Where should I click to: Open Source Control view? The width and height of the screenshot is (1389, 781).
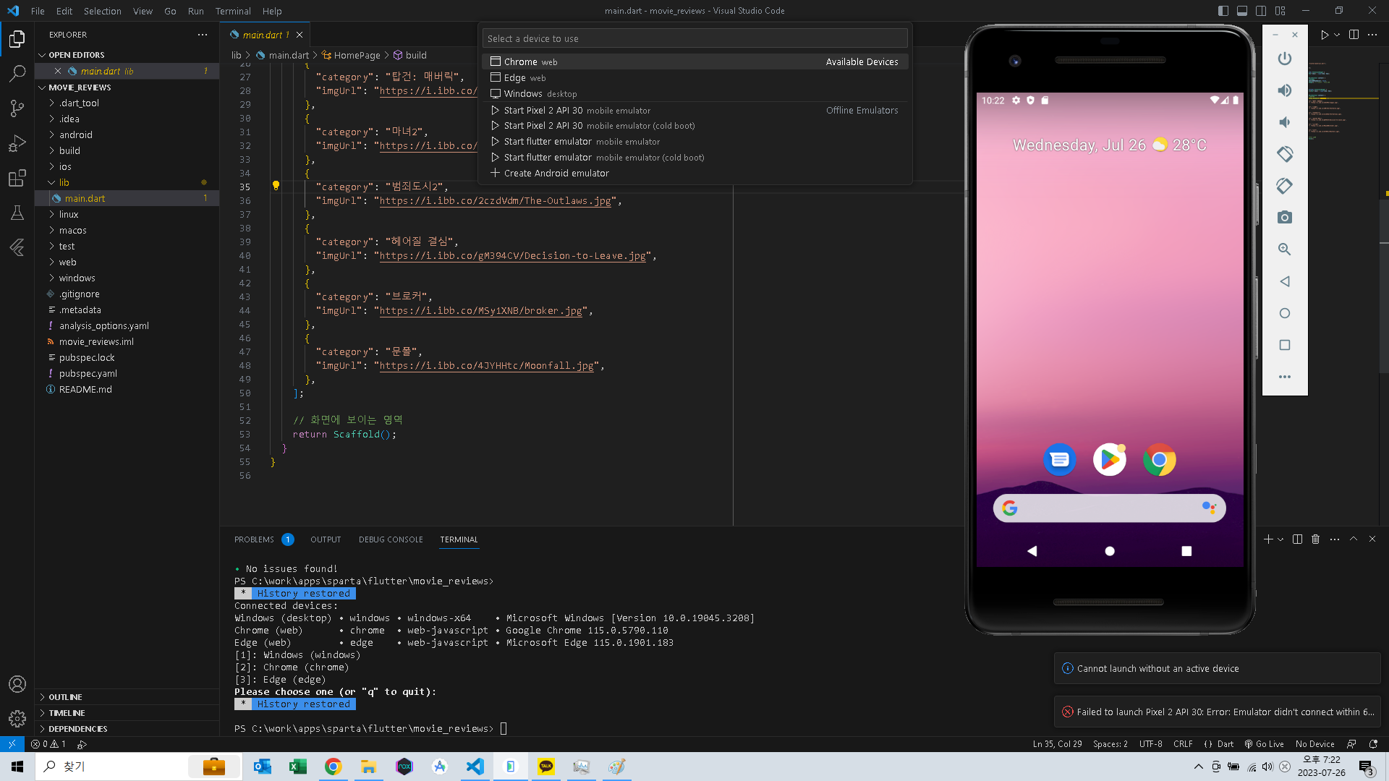tap(17, 108)
